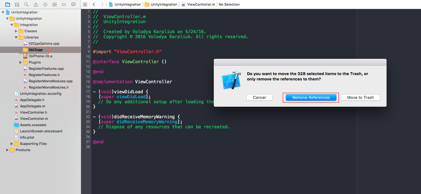This screenshot has width=421, height=194.
Task: Open the Test navigator diamond icon
Action: (x=45, y=4)
